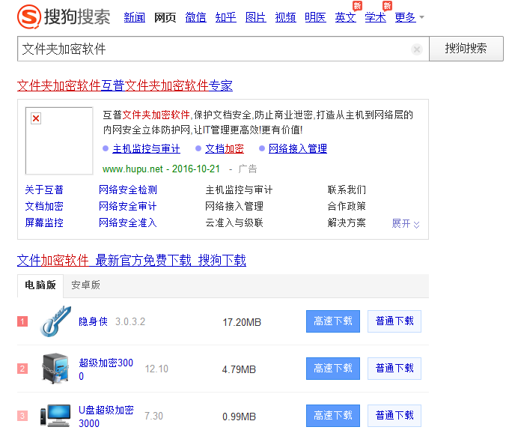This screenshot has height=430, width=515.
Task: Click the version 3.0.3.2 text
Action: tap(130, 321)
